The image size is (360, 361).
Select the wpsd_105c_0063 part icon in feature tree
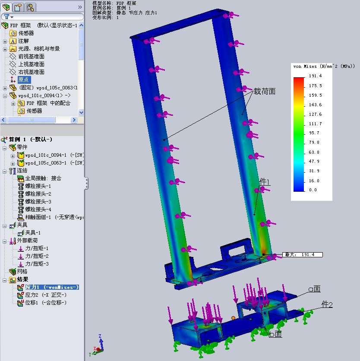tap(13, 88)
